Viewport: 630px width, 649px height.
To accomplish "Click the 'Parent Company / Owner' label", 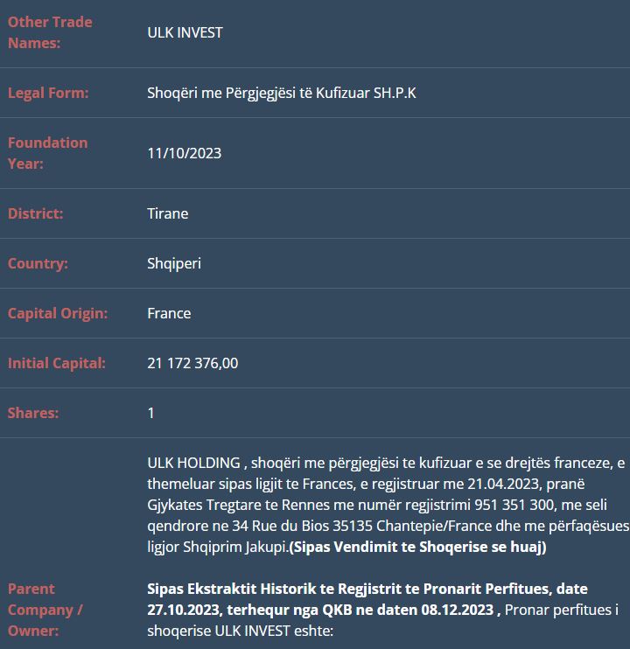I will (x=45, y=609).
